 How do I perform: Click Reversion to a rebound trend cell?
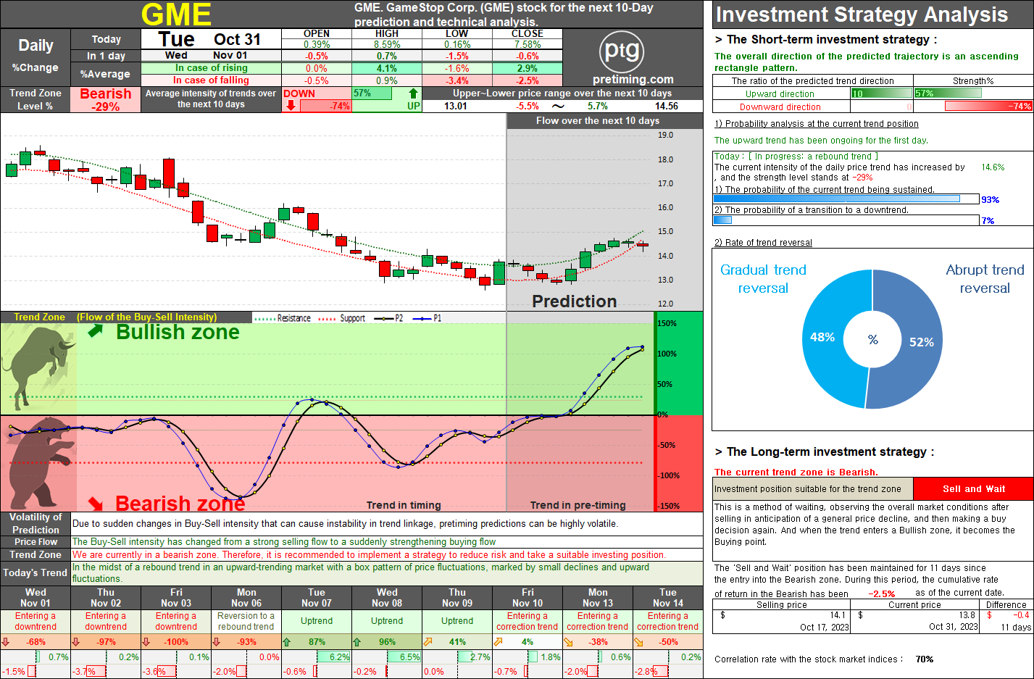tap(246, 621)
